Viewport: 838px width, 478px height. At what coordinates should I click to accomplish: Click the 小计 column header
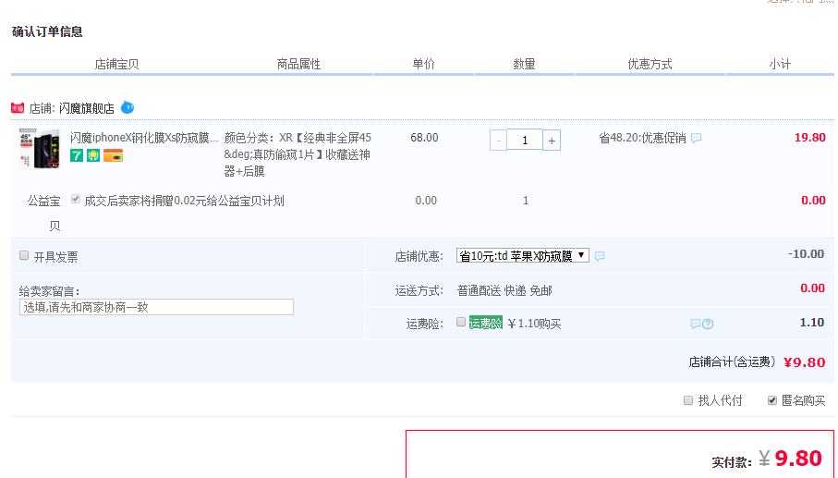click(x=780, y=64)
